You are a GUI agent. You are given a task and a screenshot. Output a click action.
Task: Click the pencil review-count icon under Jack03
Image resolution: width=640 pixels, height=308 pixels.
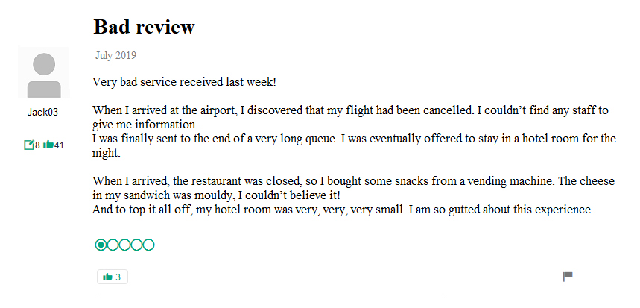29,145
